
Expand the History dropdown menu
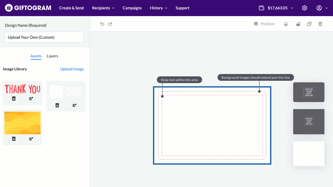click(x=158, y=8)
